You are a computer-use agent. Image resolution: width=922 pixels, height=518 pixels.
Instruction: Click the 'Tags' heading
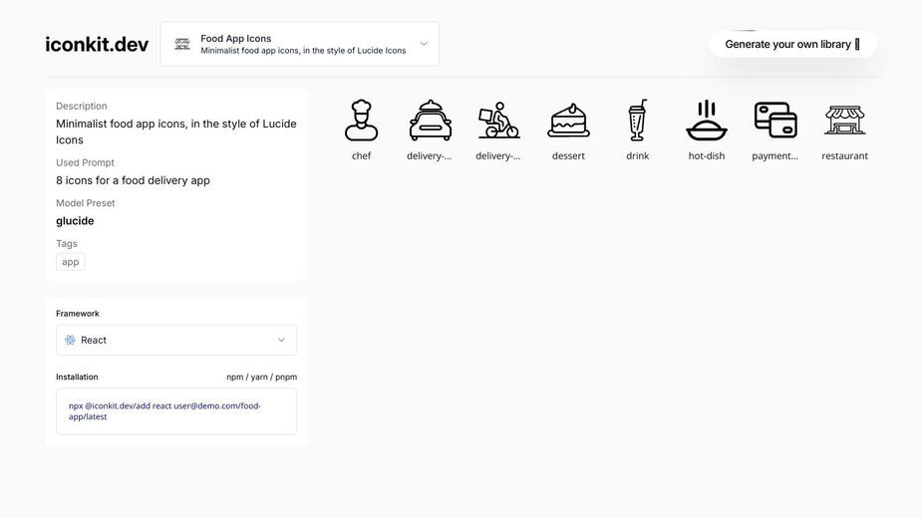click(67, 243)
